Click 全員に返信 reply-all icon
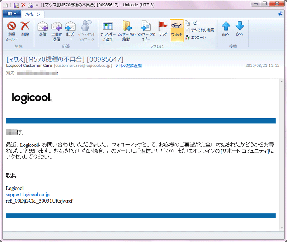This screenshot has height=242, width=287. (x=56, y=26)
